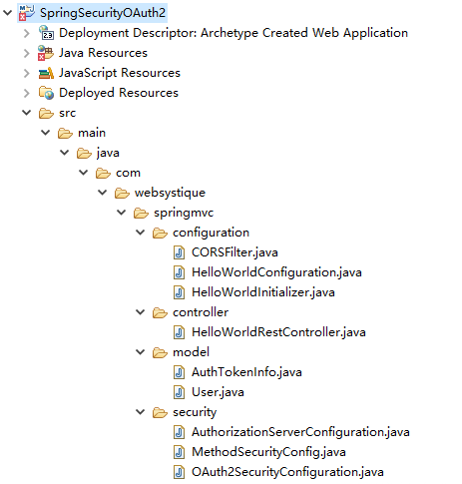Expand the Deployed Resources node
Image resolution: width=462 pixels, height=484 pixels.
[27, 93]
